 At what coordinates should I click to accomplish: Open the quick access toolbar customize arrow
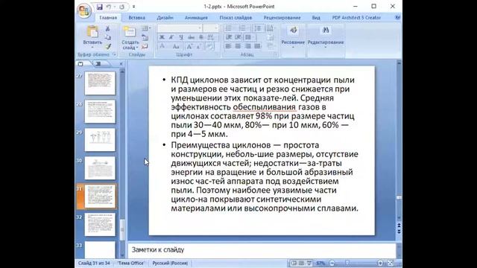[133, 7]
